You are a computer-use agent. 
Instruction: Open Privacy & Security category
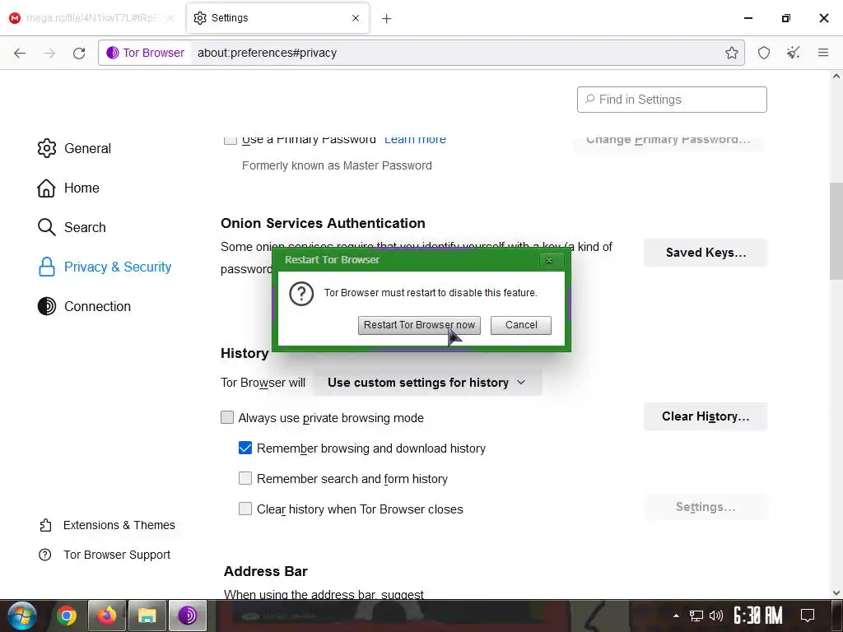(105, 267)
